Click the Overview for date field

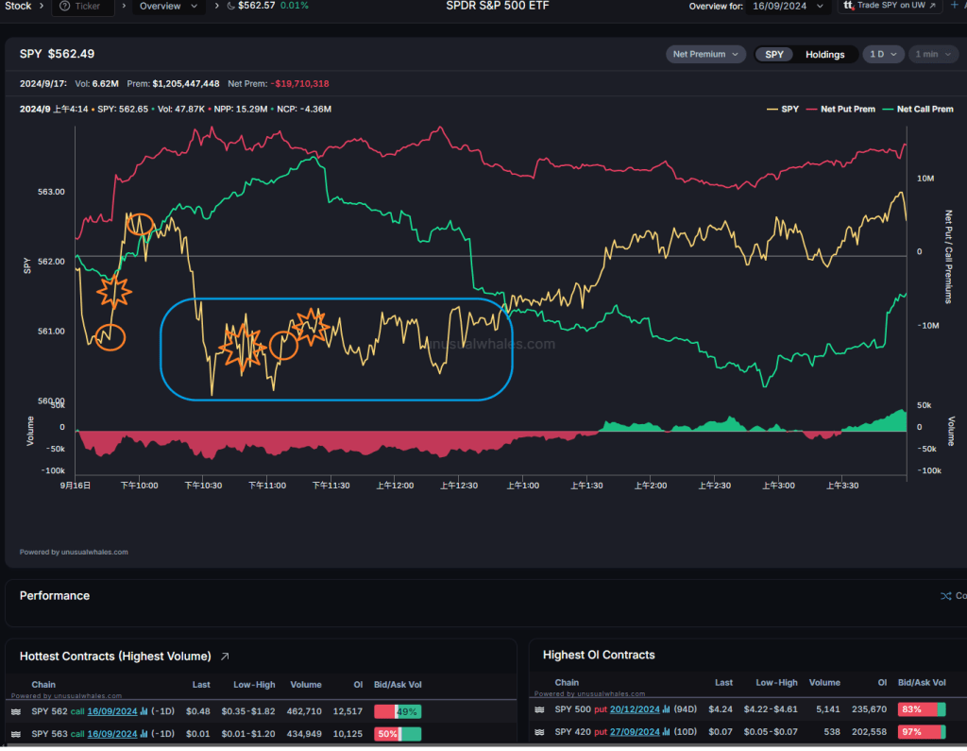[x=791, y=7]
